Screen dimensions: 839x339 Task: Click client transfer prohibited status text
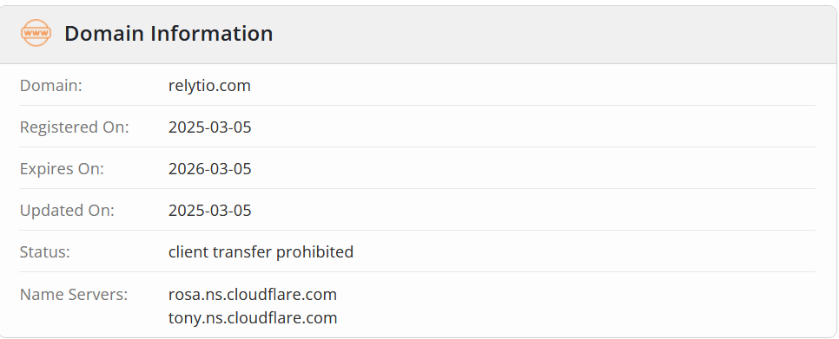coord(261,252)
